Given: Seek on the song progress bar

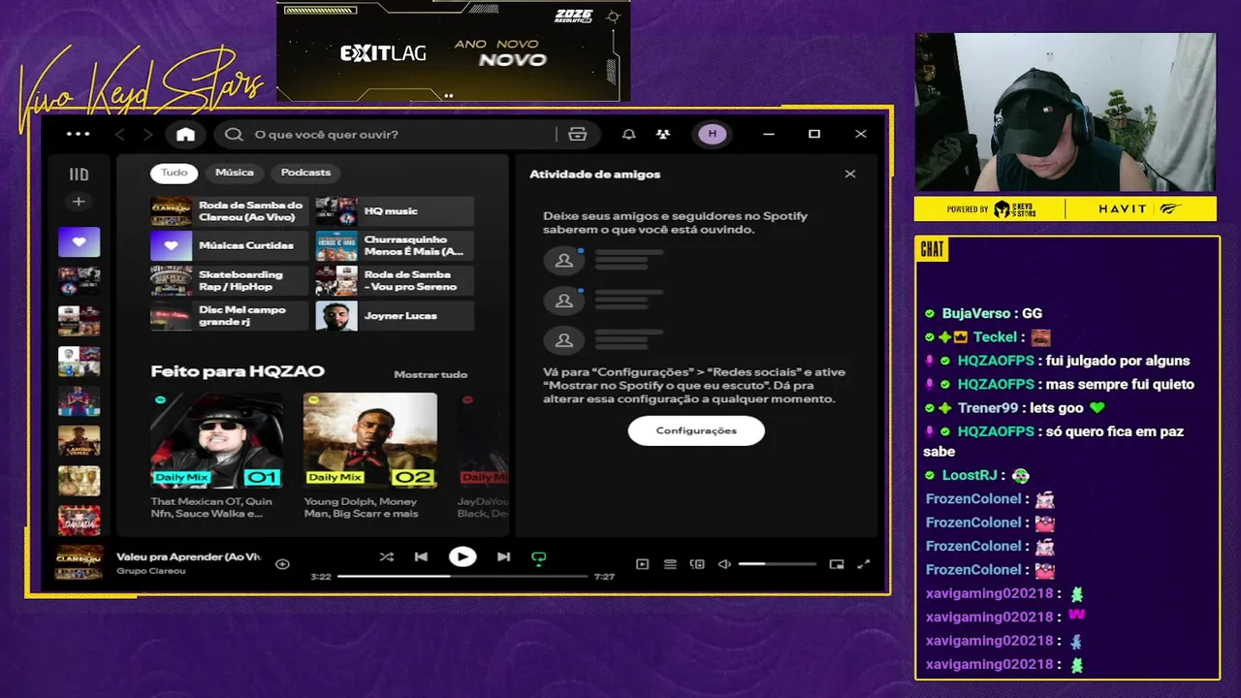Looking at the screenshot, I should click(462, 576).
